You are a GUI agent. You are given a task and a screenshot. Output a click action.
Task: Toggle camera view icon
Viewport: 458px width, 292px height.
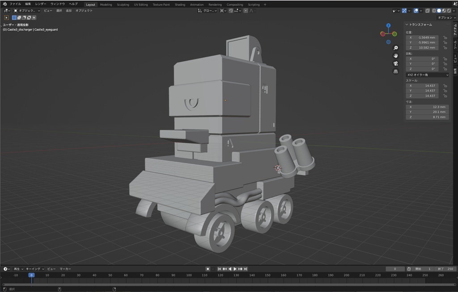pyautogui.click(x=396, y=63)
